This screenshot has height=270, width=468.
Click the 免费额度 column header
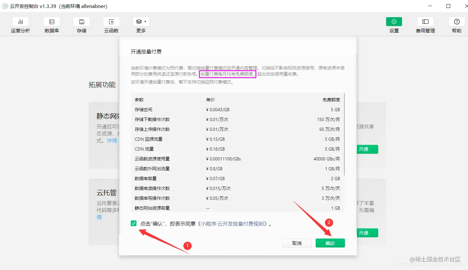click(x=331, y=100)
